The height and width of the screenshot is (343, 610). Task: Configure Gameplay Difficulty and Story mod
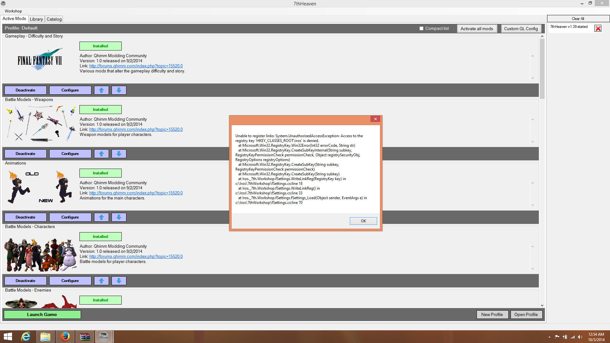tap(70, 90)
